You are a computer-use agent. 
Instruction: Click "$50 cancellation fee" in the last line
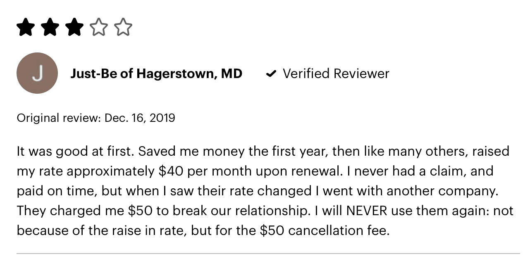click(x=324, y=230)
